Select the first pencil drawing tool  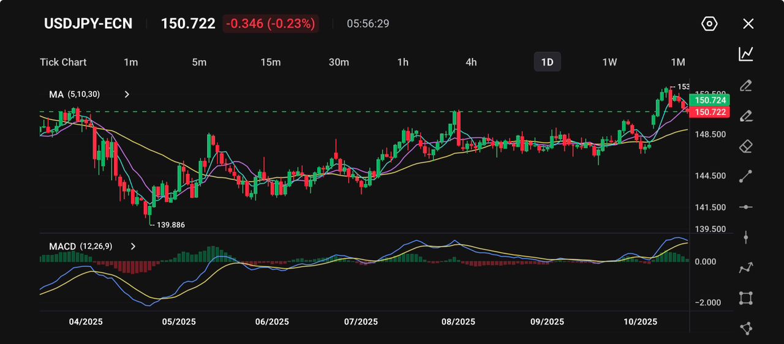(x=745, y=85)
